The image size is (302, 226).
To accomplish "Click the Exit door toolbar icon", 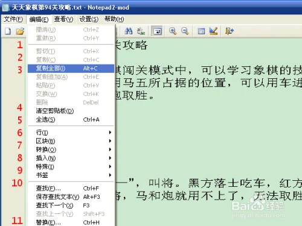I will (x=230, y=31).
